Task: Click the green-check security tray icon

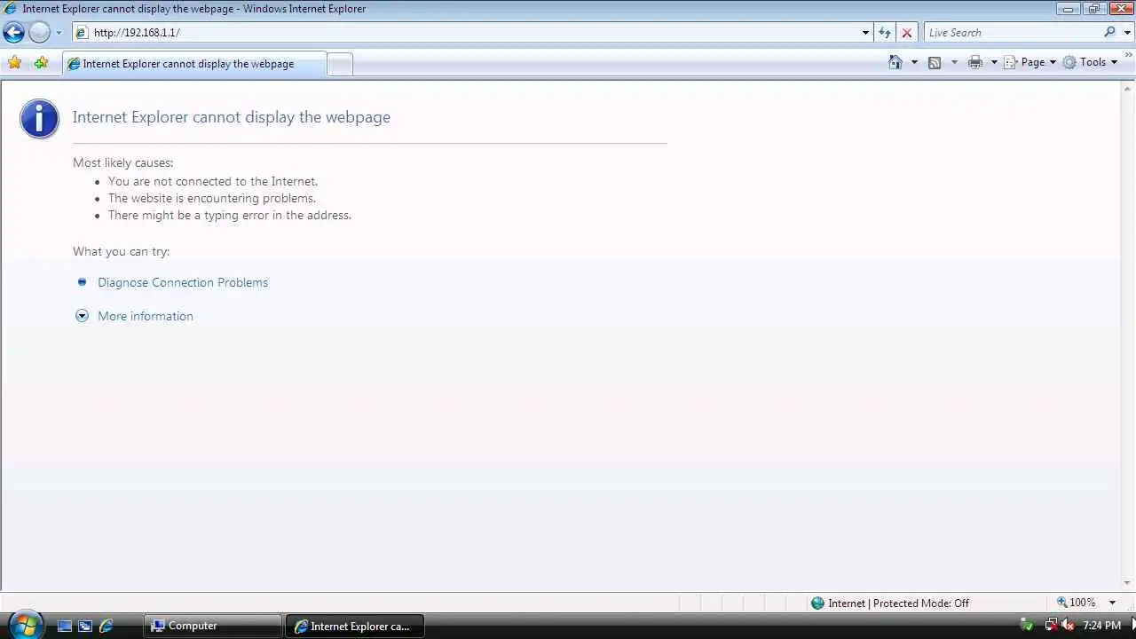Action: (x=1027, y=626)
